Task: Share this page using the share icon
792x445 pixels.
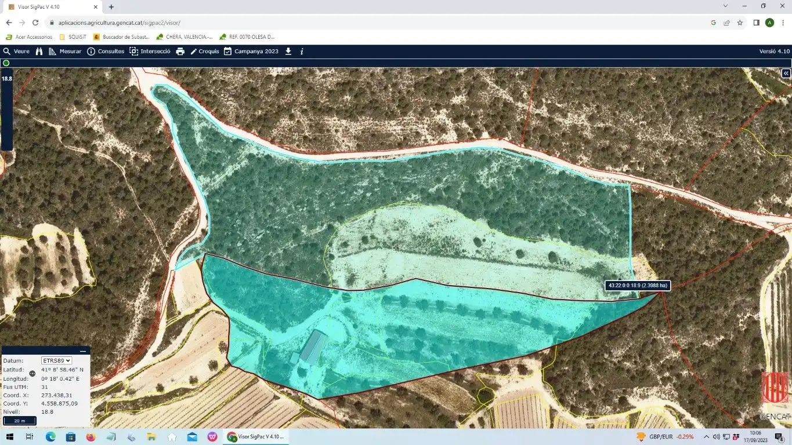Action: click(x=726, y=23)
